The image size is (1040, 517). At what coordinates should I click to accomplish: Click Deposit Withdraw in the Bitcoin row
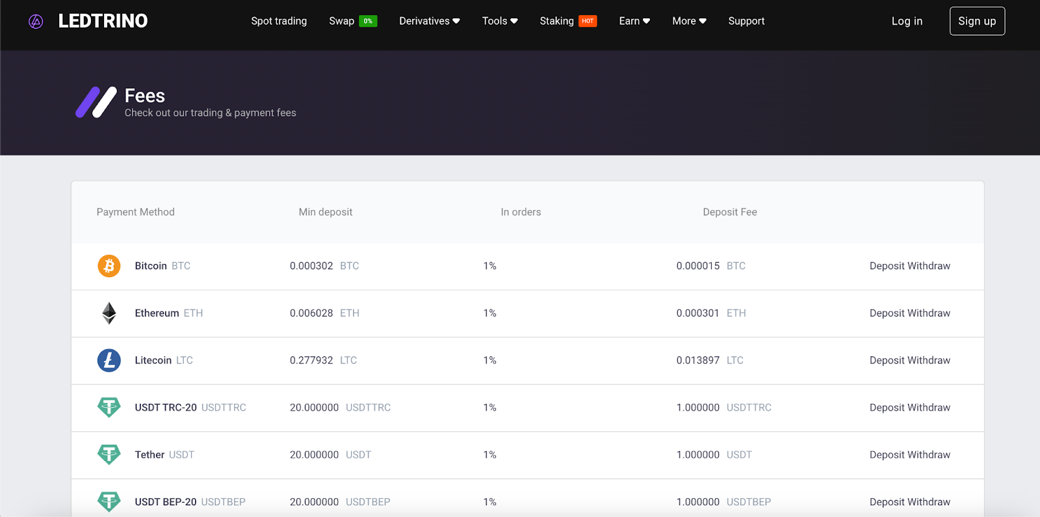909,266
